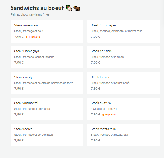Viewport: 164px width, 158px height.
Task: Click the ox emoji beside the heading
Action: [77, 8]
